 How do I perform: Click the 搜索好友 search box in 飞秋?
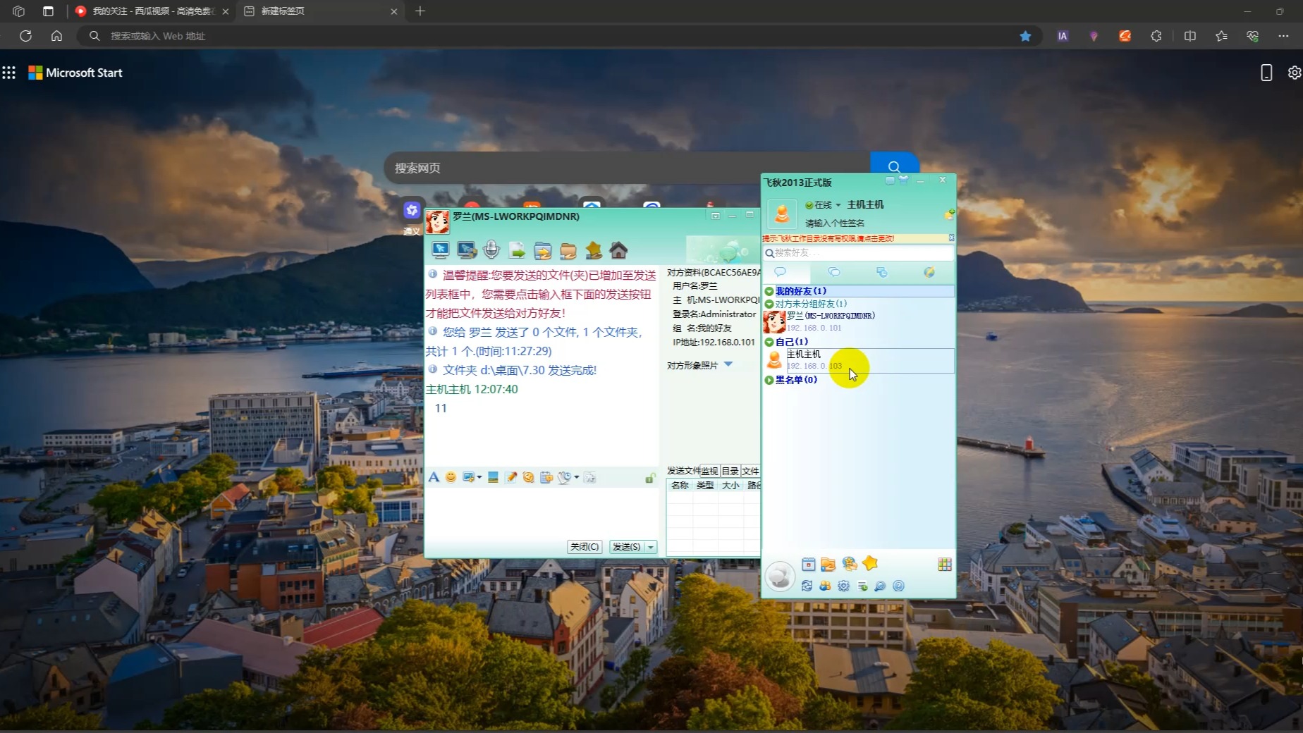[x=858, y=252]
